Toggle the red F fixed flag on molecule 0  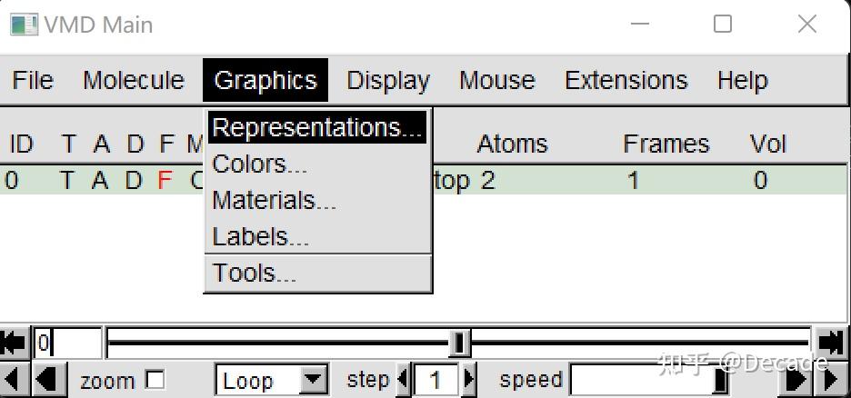coord(164,180)
